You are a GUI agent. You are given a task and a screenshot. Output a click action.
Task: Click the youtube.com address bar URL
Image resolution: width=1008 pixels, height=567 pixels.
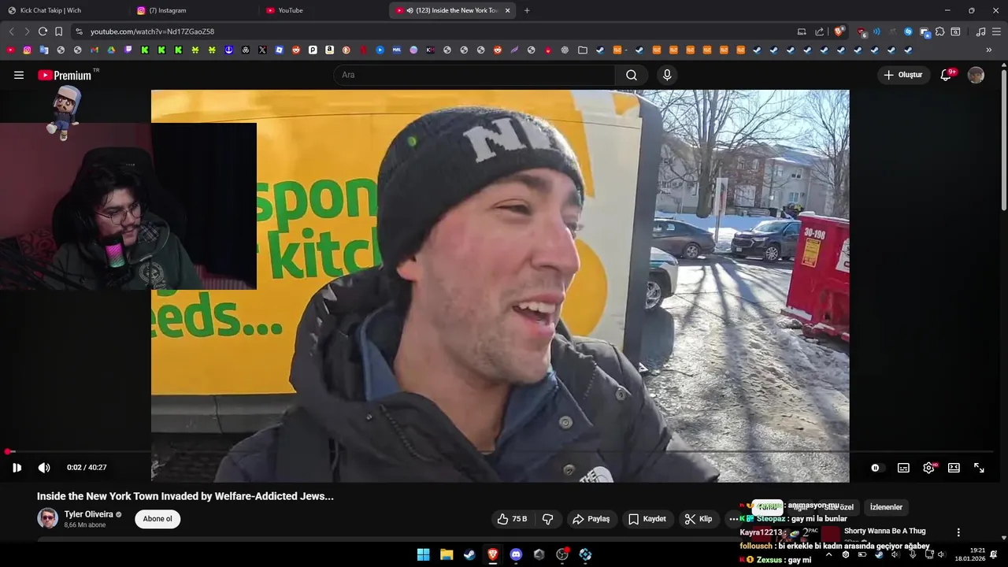point(152,31)
